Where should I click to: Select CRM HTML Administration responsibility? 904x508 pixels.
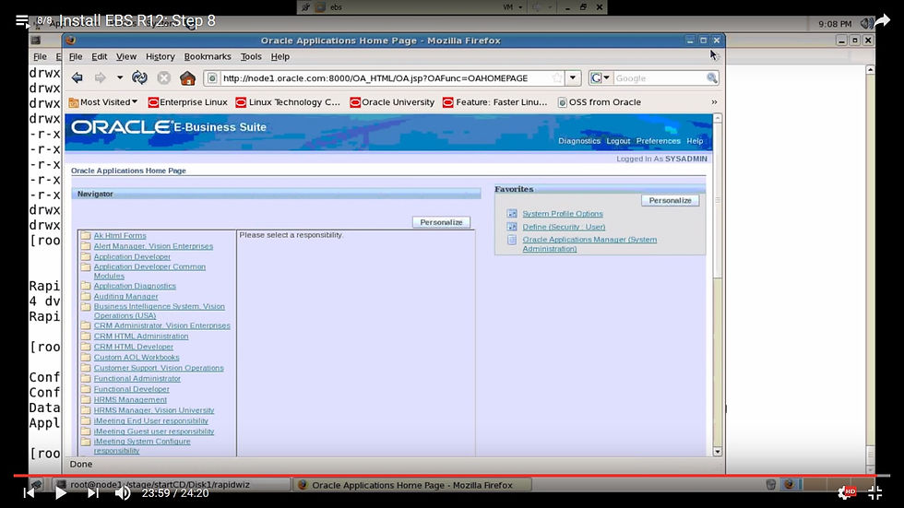(x=141, y=337)
